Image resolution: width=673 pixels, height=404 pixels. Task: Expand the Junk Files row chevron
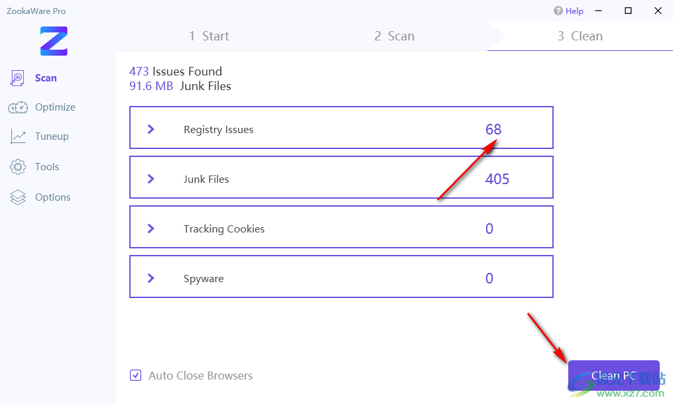click(x=151, y=179)
